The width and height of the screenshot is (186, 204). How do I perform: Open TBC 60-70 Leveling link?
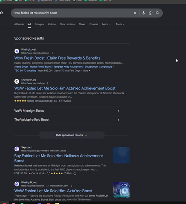coord(25,71)
